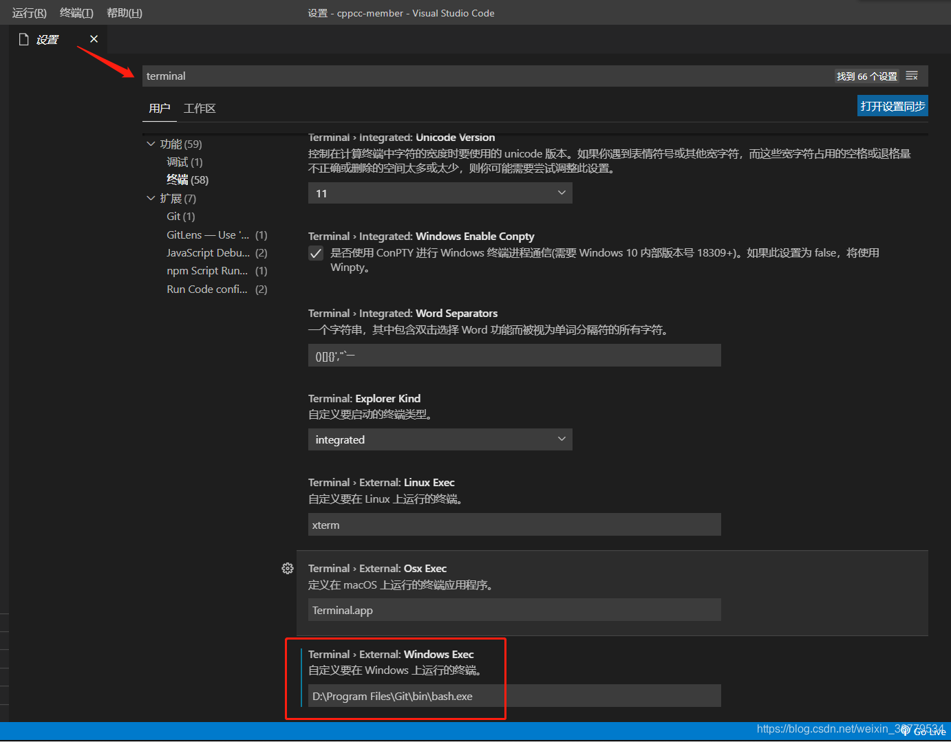This screenshot has width=951, height=742.
Task: Select 调试 (1) in the settings tree
Action: click(184, 162)
